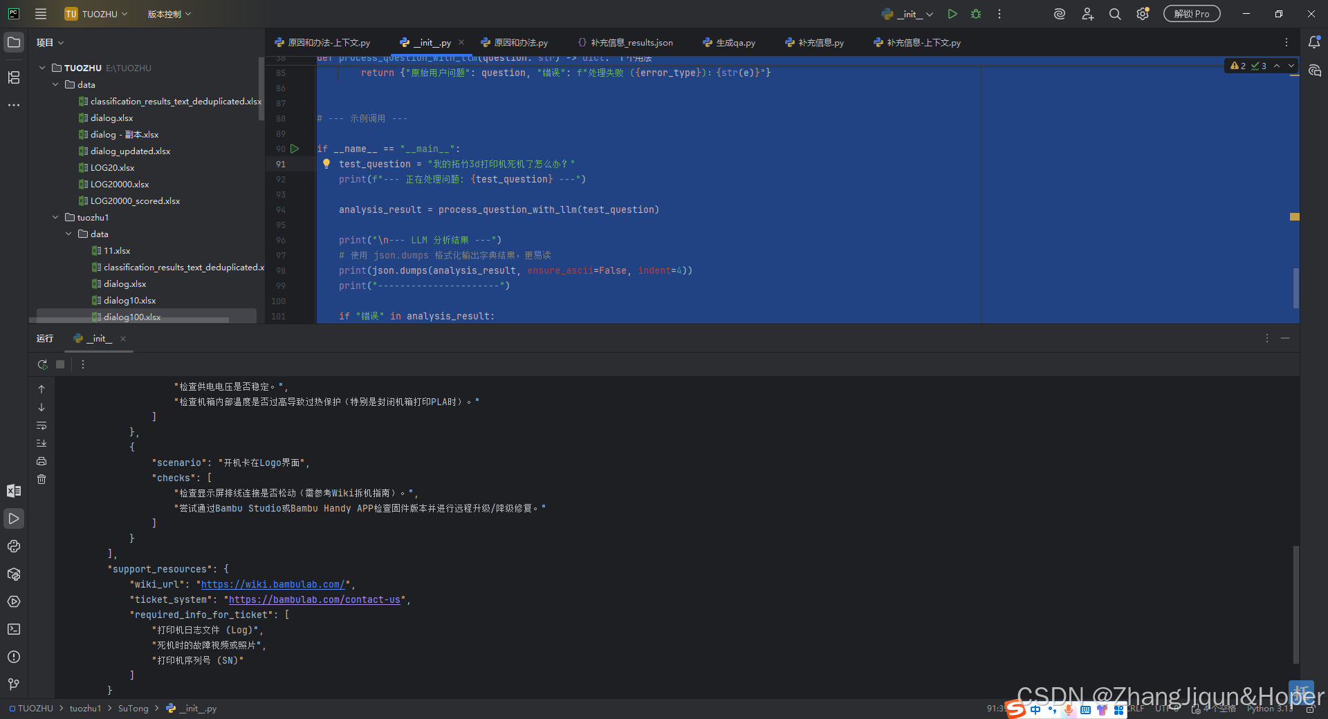Viewport: 1328px width, 719px height.
Task: Minimize the Run tool window
Action: tap(1285, 338)
